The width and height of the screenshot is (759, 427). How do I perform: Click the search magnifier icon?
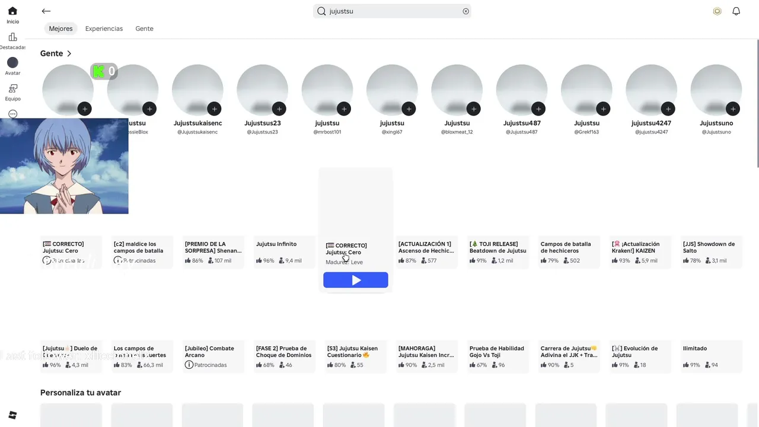coord(321,11)
